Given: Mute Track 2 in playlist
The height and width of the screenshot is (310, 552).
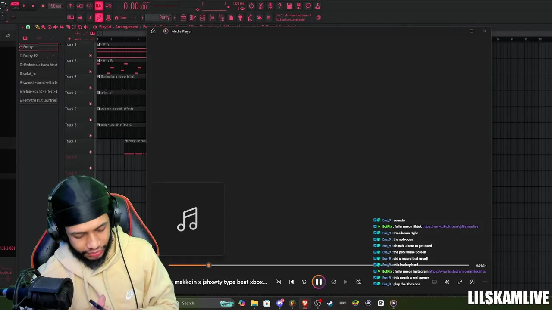Looking at the screenshot, I should [x=90, y=71].
